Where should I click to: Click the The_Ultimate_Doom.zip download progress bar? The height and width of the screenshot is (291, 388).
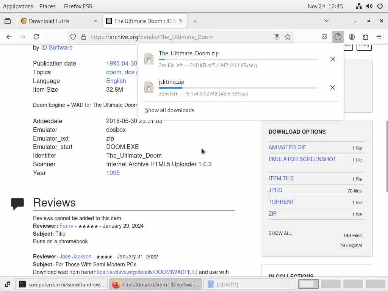[238, 59]
